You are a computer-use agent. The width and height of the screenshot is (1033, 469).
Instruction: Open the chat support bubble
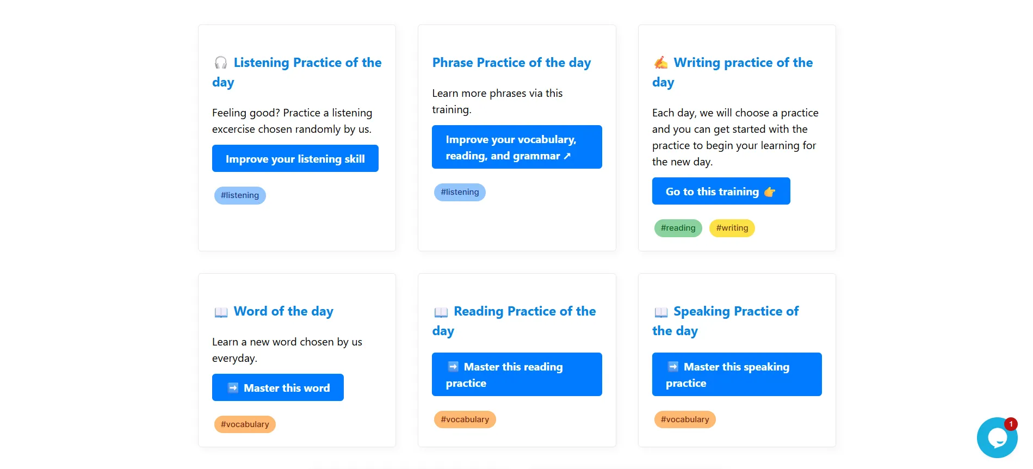point(997,438)
